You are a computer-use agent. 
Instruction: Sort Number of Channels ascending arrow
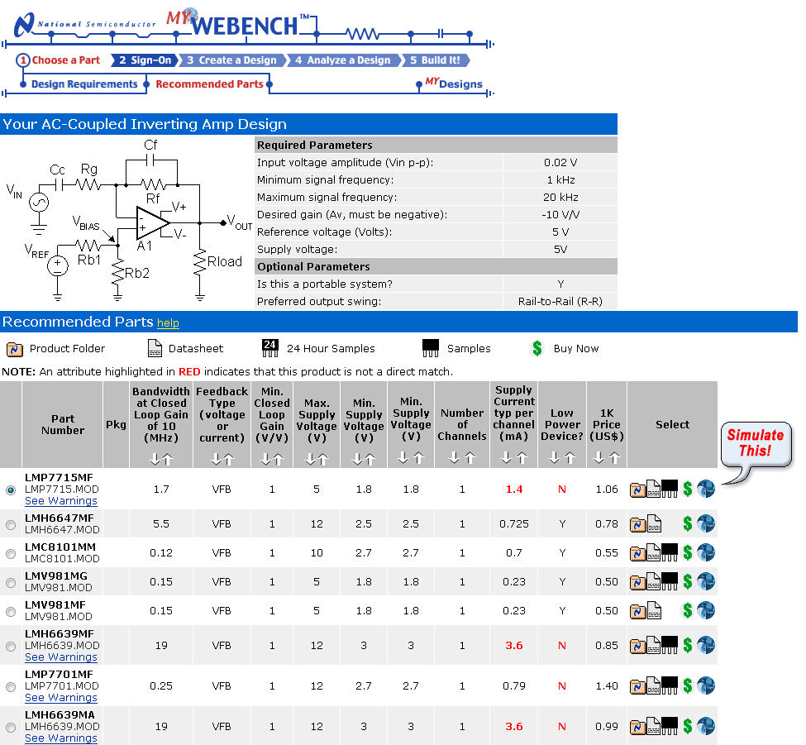470,457
